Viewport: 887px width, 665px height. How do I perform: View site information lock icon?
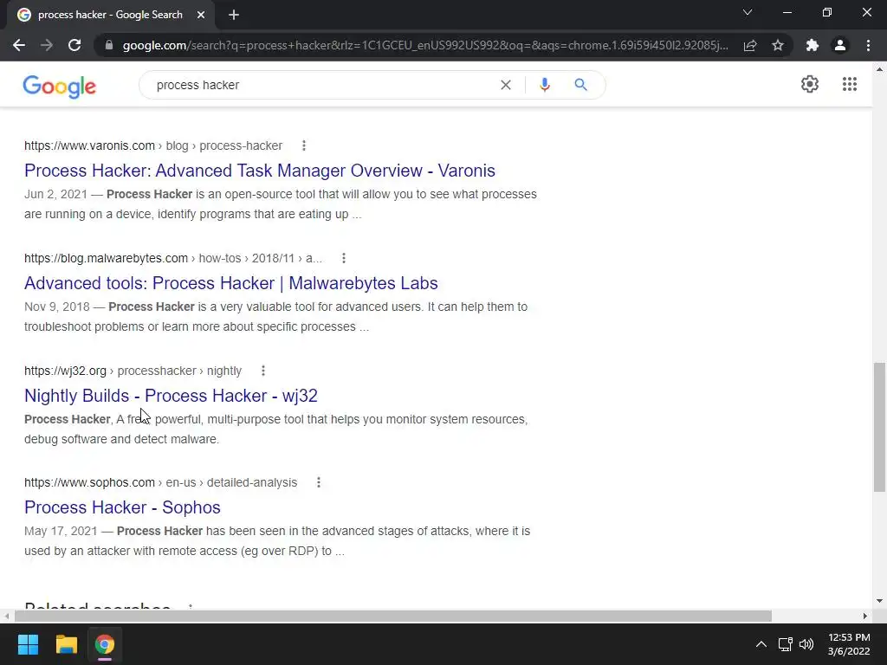tap(109, 45)
